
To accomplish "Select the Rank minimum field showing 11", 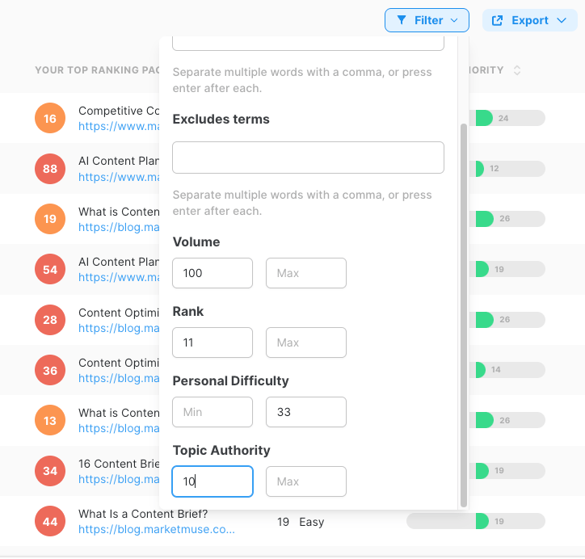I will pos(213,343).
